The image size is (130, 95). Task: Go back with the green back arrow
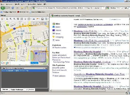pyautogui.click(x=3, y=8)
